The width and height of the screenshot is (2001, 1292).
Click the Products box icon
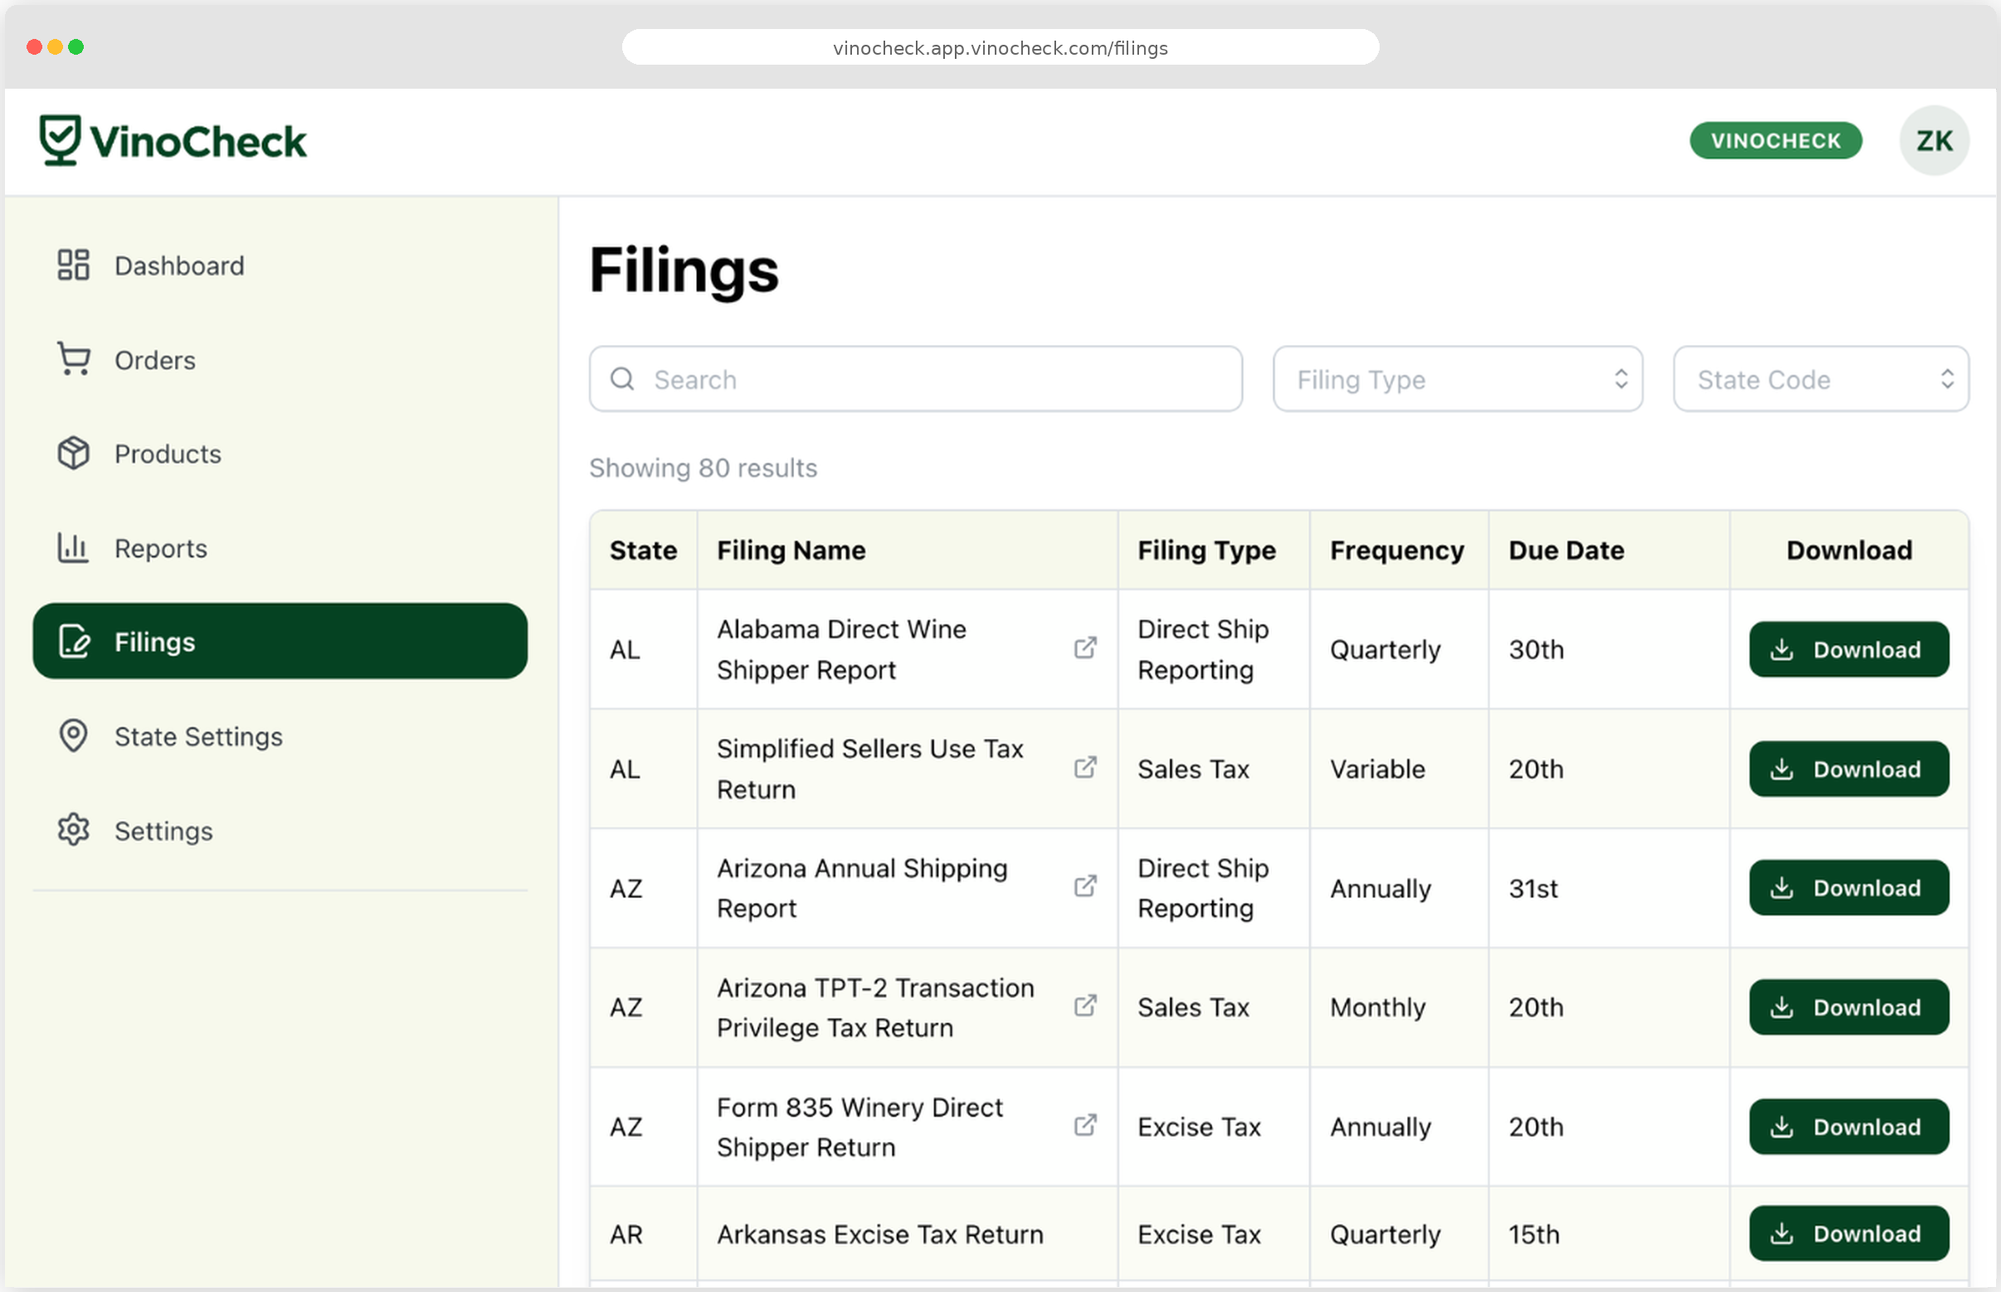point(73,453)
